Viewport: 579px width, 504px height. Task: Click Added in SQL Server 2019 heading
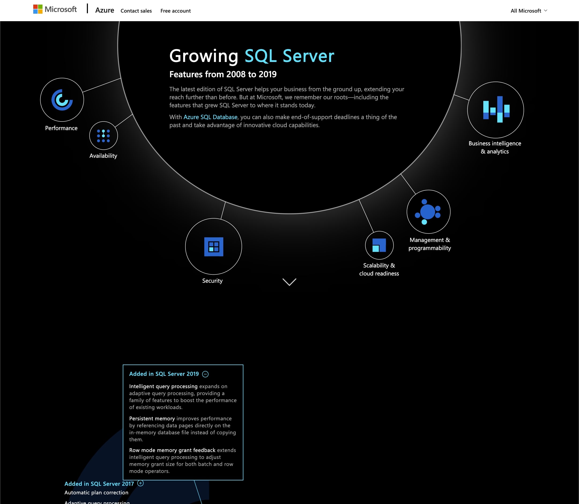164,374
